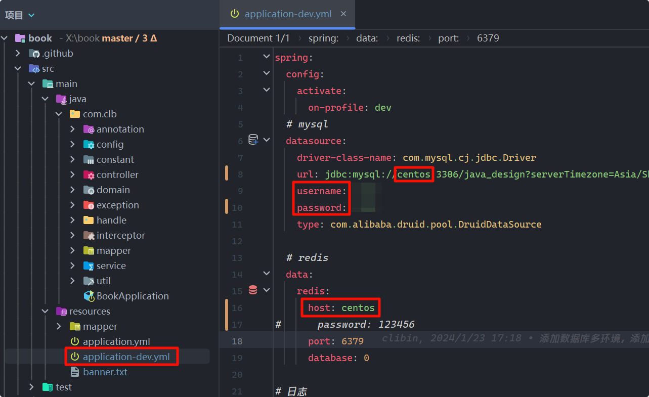Click the book project module icon
The image size is (649, 397).
pyautogui.click(x=20, y=38)
